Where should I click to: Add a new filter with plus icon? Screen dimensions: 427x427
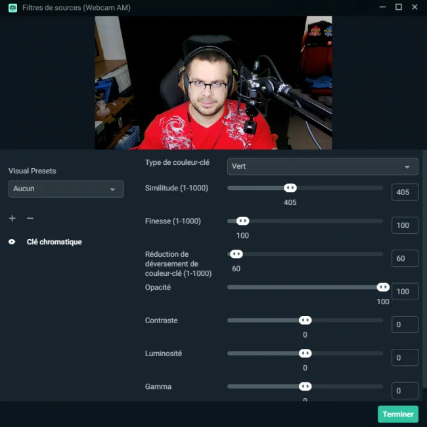click(12, 218)
